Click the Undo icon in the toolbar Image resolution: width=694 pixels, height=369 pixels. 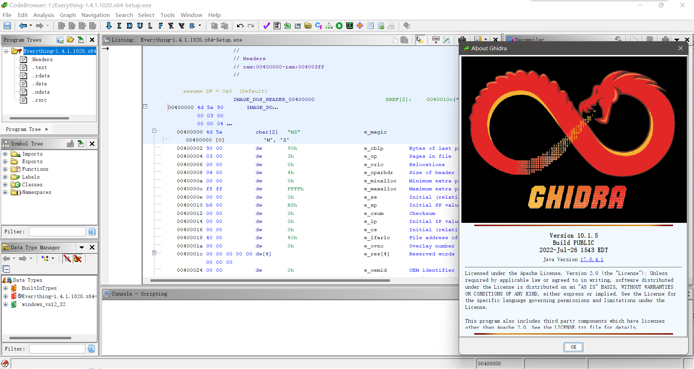pyautogui.click(x=240, y=26)
